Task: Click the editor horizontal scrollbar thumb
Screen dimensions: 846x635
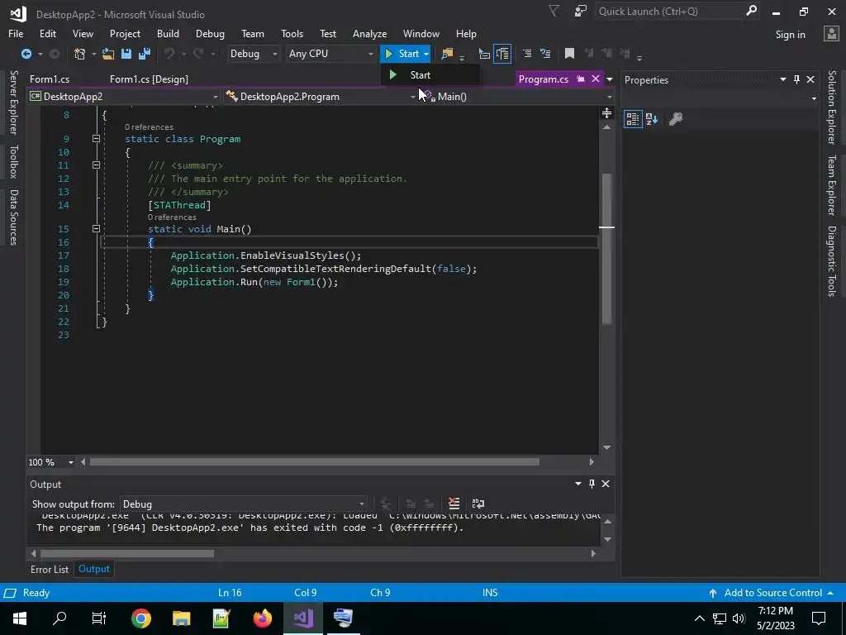Action: [315, 462]
